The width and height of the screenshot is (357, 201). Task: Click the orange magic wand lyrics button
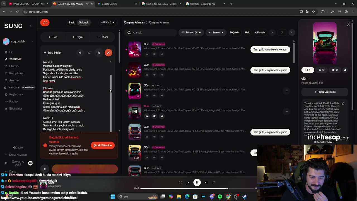click(108, 52)
